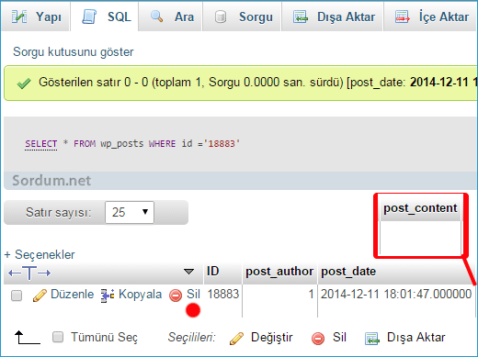The height and width of the screenshot is (357, 478).
Task: Click the bottom Dışa Aktar button
Action: click(415, 337)
